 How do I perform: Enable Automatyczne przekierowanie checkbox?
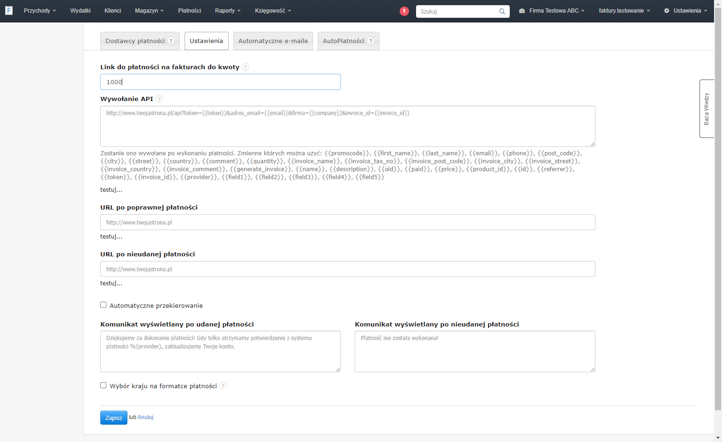coord(104,305)
